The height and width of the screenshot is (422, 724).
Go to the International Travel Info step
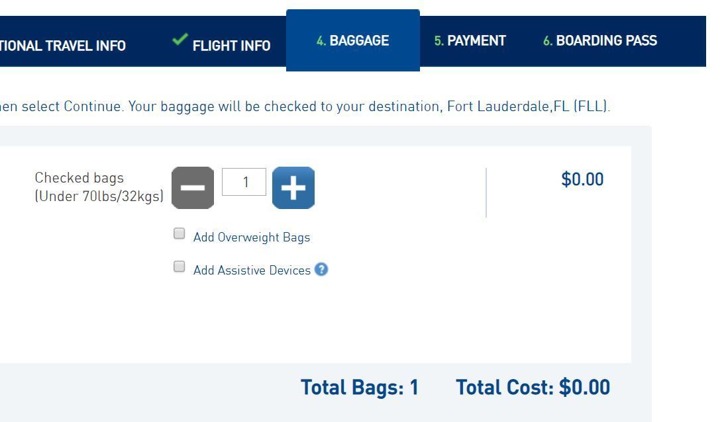(x=63, y=46)
